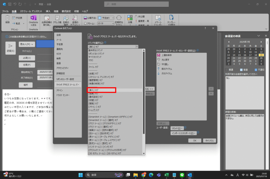Go to next month in calendar

coord(261,42)
